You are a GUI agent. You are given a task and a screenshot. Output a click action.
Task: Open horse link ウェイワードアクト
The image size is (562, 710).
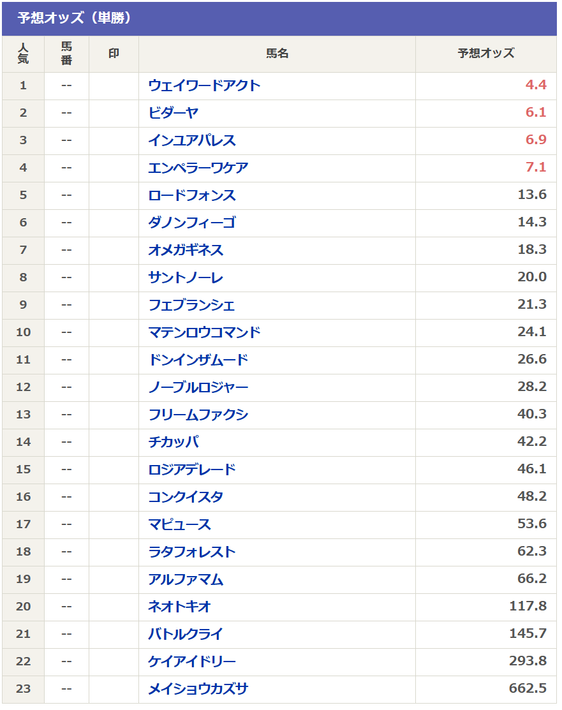point(204,85)
